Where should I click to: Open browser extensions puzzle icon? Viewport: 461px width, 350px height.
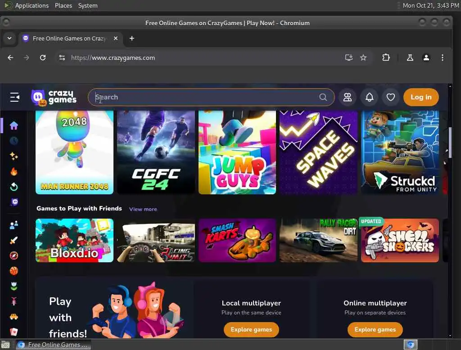click(x=386, y=58)
